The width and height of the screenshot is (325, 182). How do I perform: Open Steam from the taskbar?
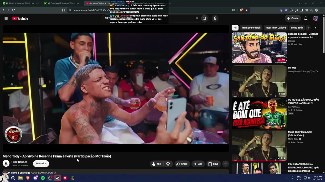[58, 178]
